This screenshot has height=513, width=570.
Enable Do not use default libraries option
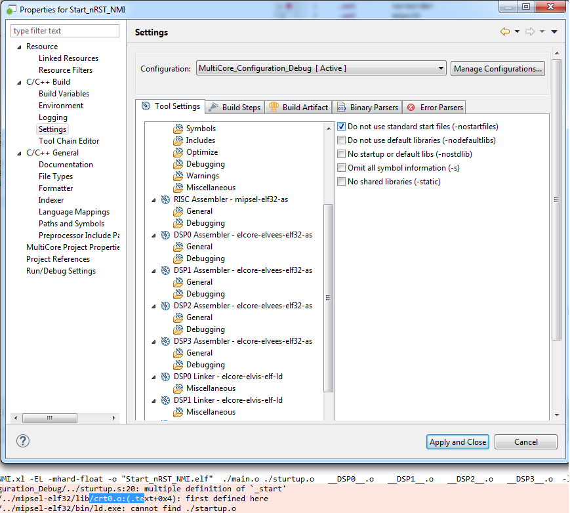(341, 140)
